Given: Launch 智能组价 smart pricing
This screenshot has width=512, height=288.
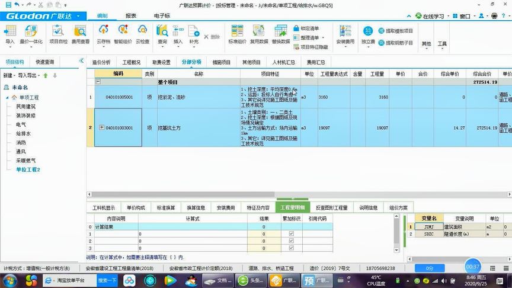Looking at the screenshot, I should (123, 34).
